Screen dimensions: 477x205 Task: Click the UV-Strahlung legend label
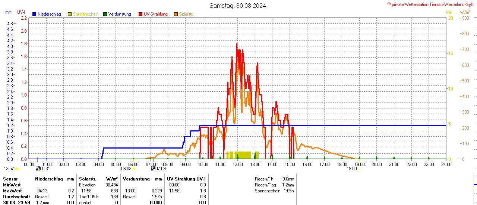pyautogui.click(x=155, y=14)
